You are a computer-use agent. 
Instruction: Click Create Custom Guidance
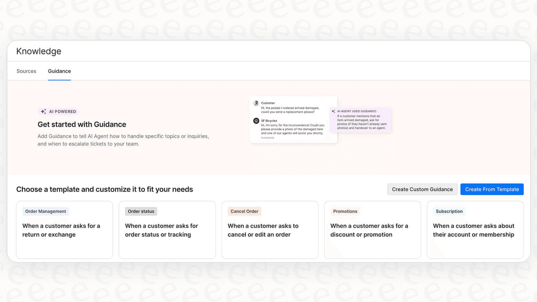pyautogui.click(x=422, y=189)
